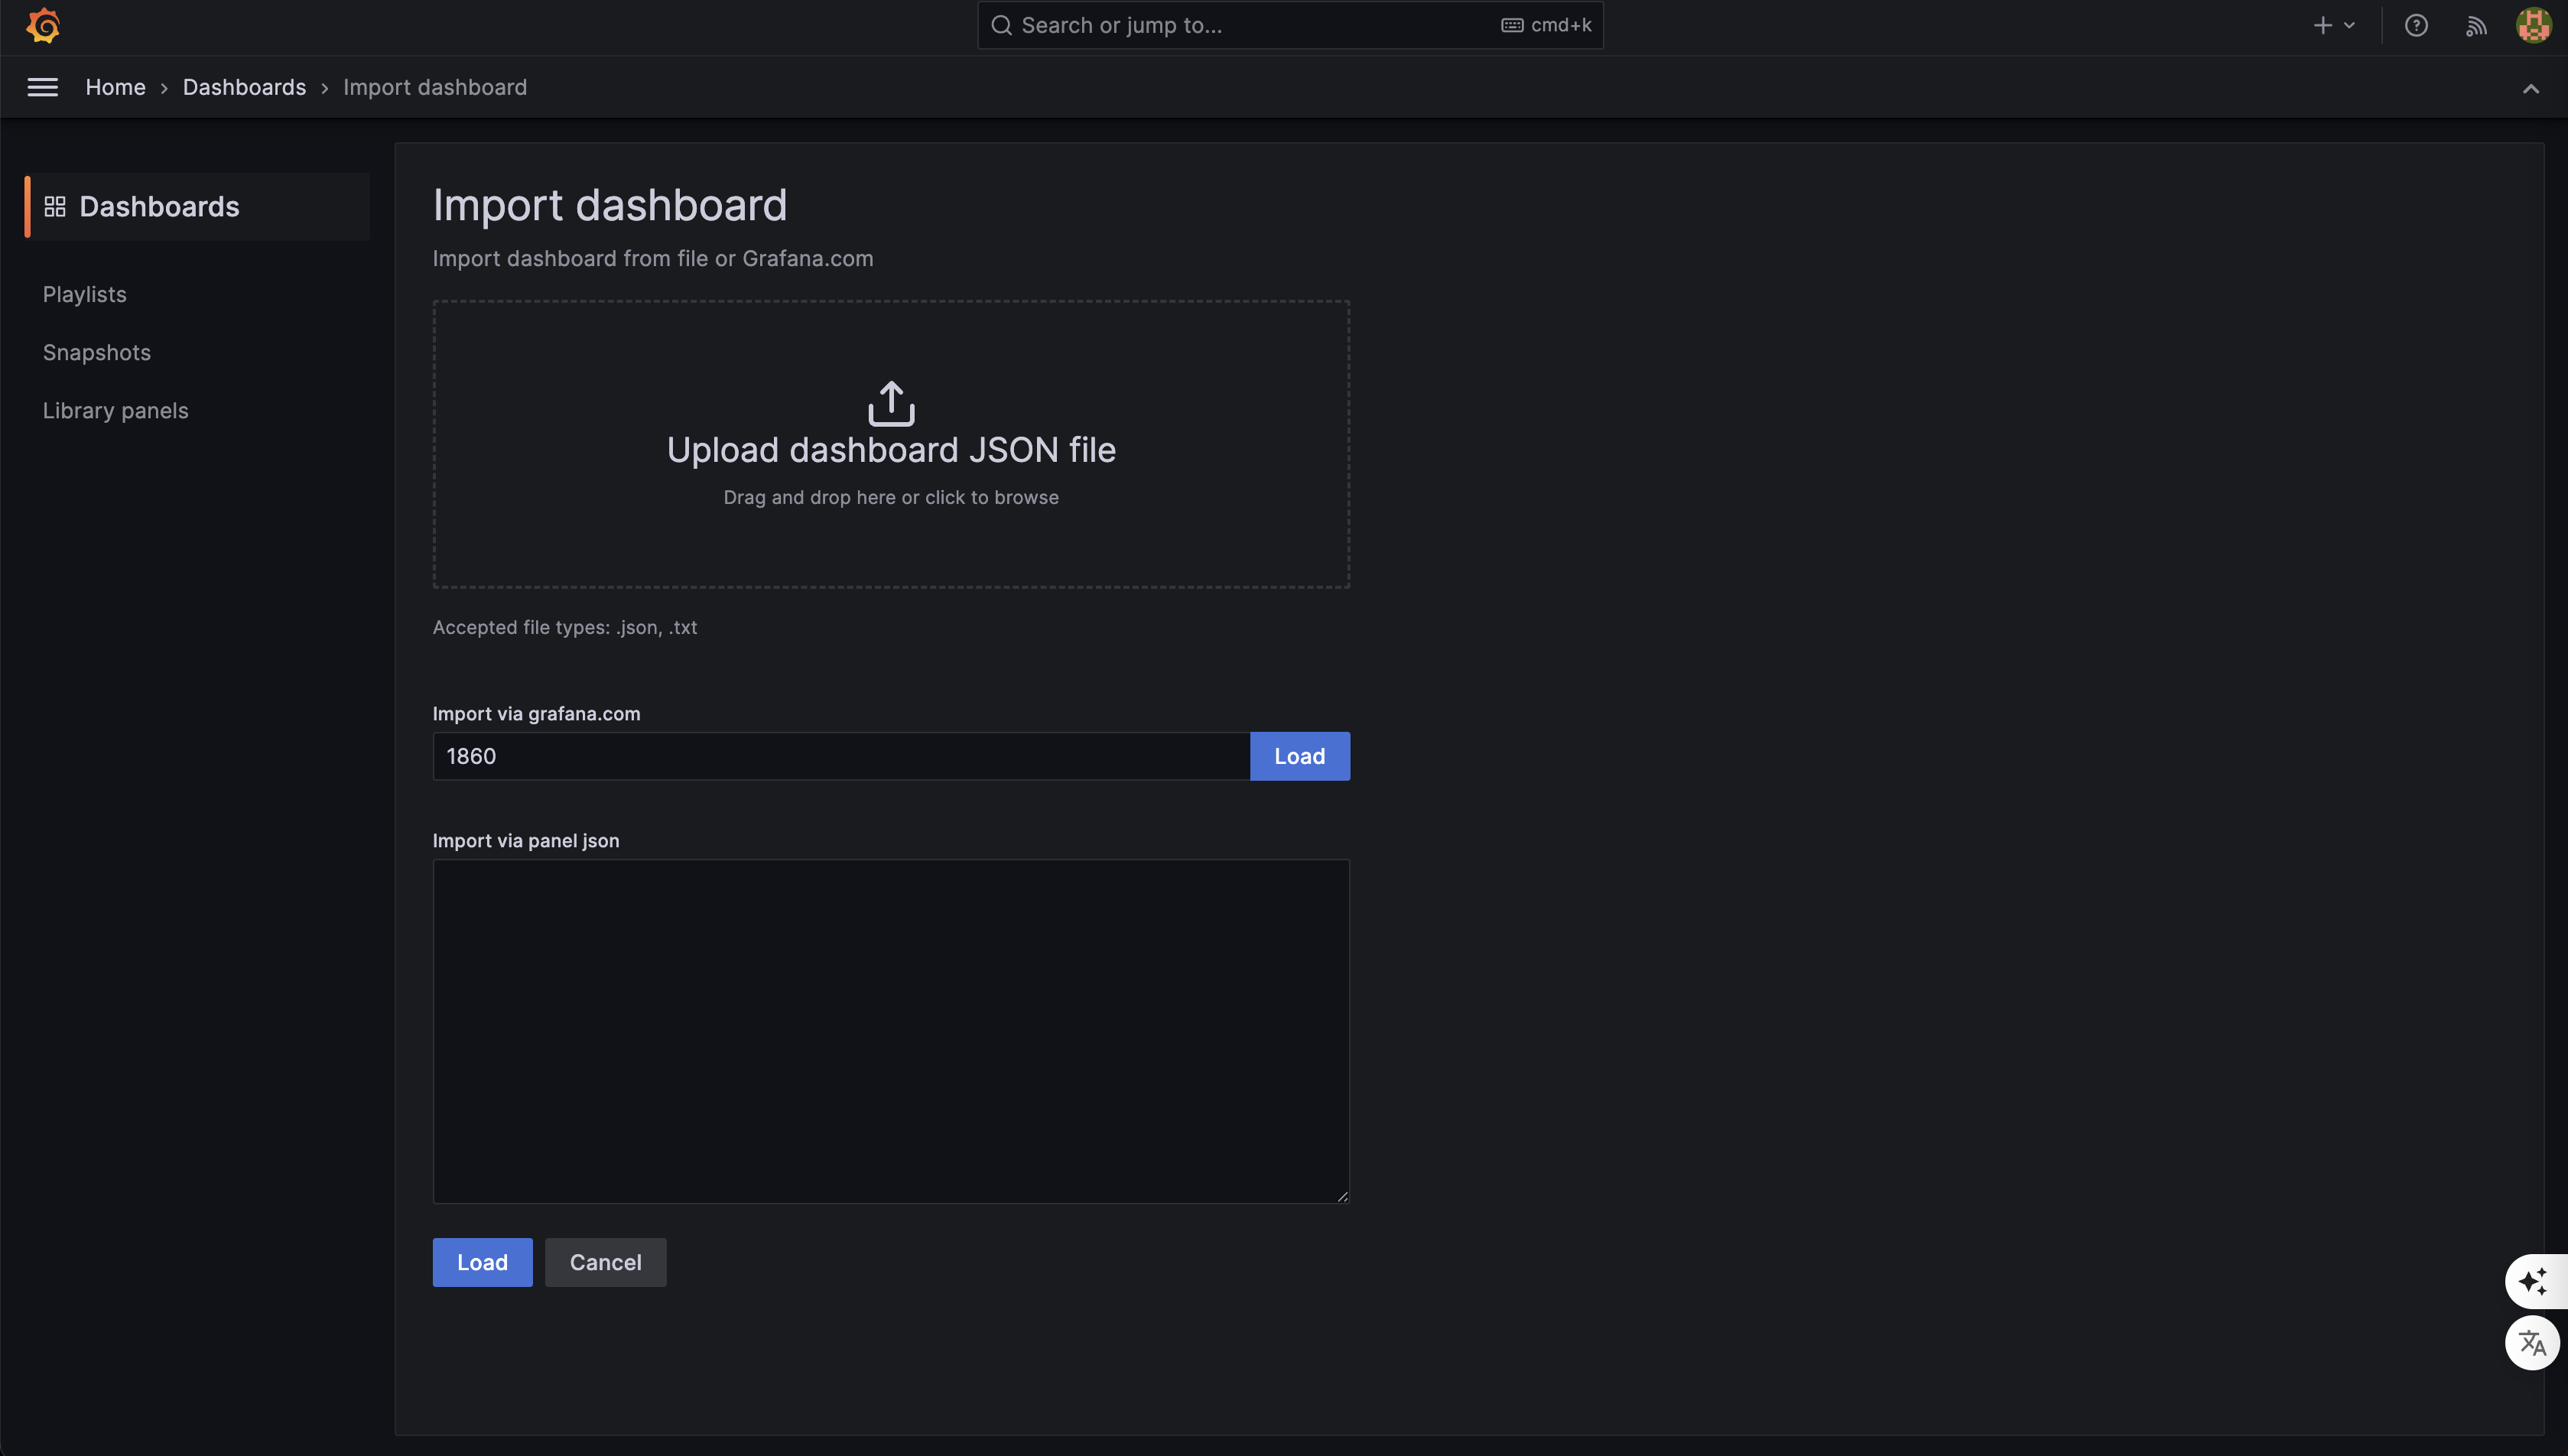Screen dimensions: 2568x1456
Task: Click the Home breadcrumb link
Action: pos(115,88)
